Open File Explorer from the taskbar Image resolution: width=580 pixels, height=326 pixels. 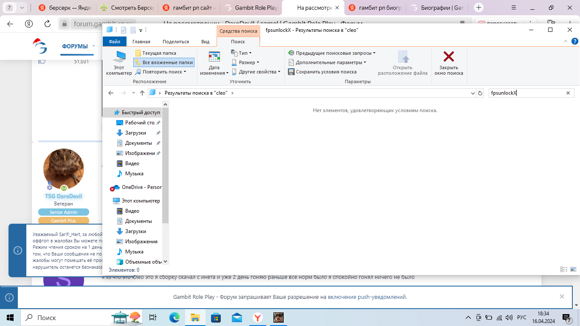coord(195,318)
